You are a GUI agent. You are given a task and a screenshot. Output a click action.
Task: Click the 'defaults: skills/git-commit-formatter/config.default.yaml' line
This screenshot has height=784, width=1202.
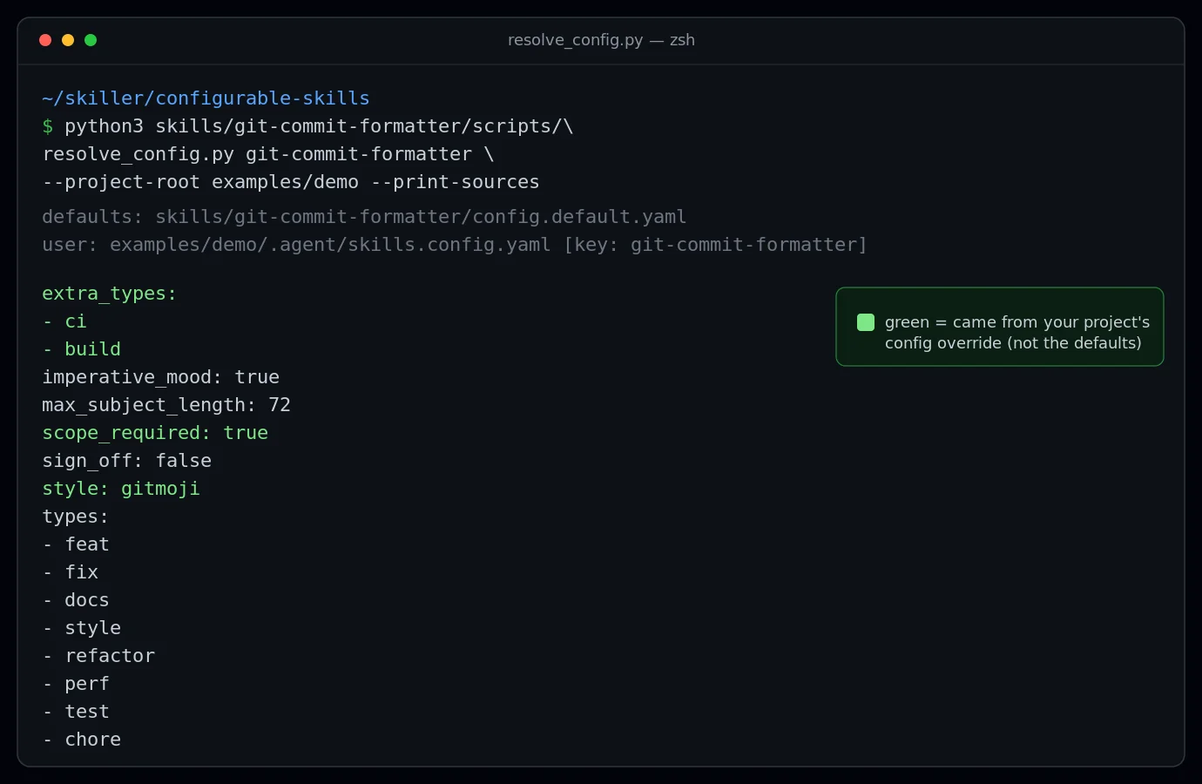(364, 217)
